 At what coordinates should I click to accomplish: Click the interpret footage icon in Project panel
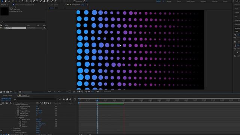1,92
